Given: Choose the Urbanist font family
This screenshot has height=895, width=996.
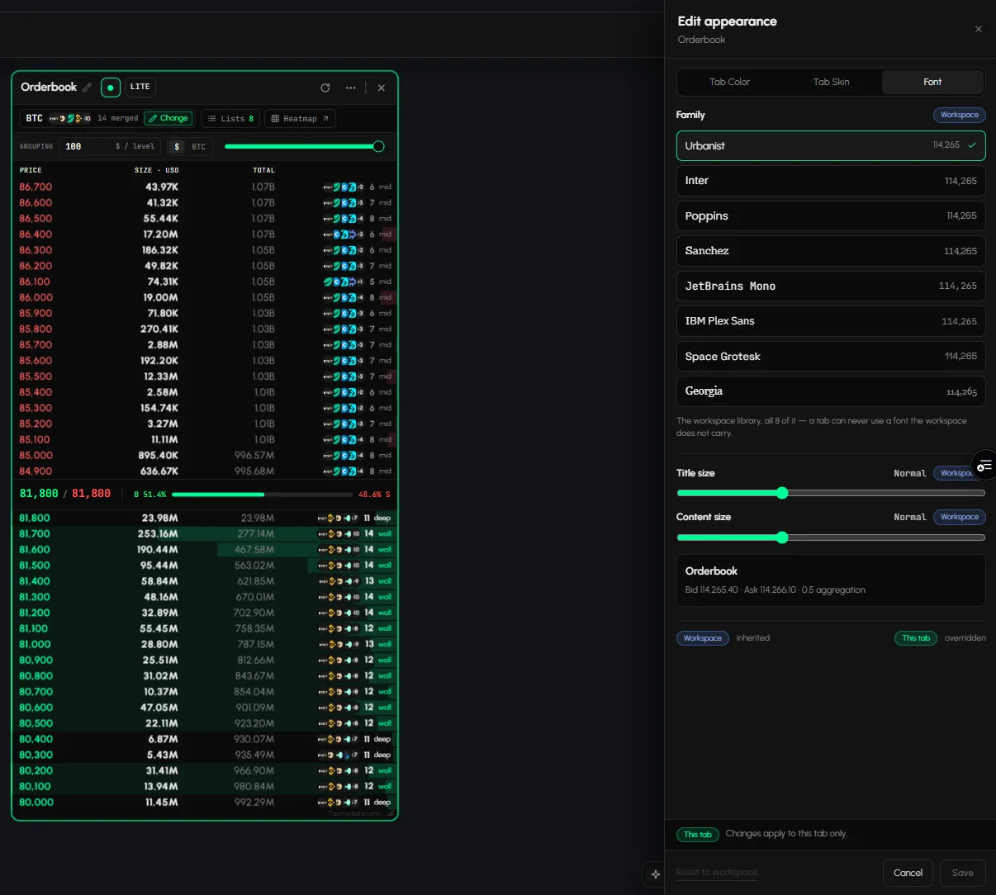Looking at the screenshot, I should click(831, 145).
